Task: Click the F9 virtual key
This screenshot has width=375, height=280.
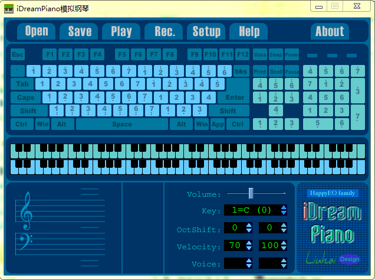Action: click(x=195, y=54)
